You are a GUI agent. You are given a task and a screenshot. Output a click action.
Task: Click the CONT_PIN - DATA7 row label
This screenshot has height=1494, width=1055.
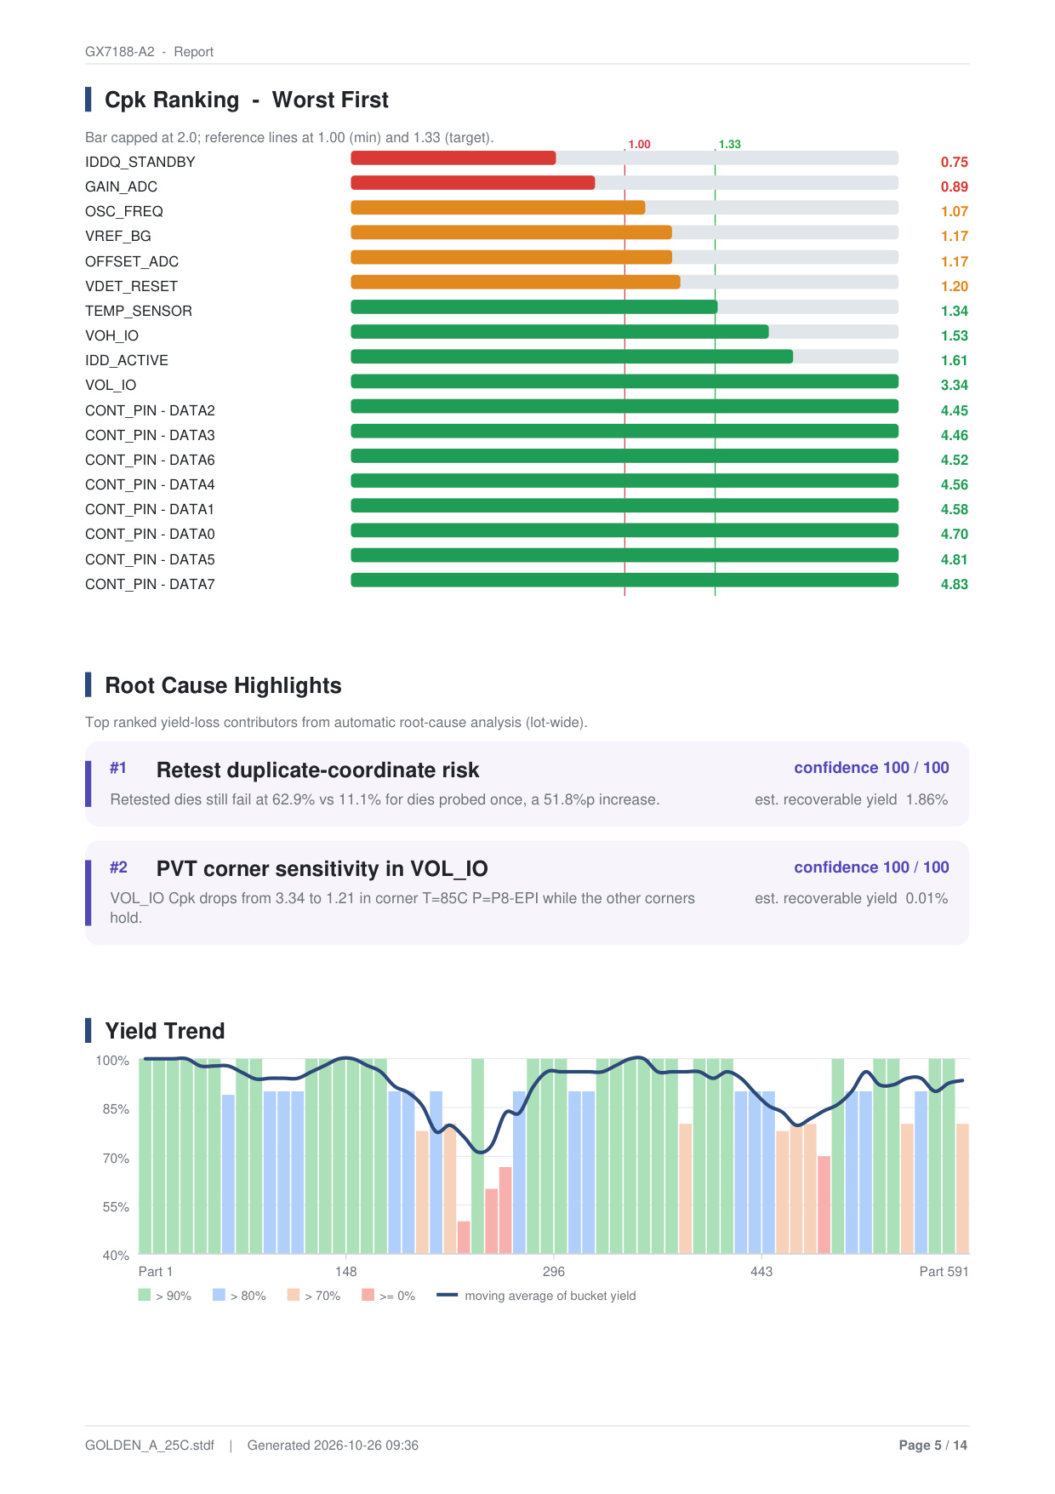150,584
